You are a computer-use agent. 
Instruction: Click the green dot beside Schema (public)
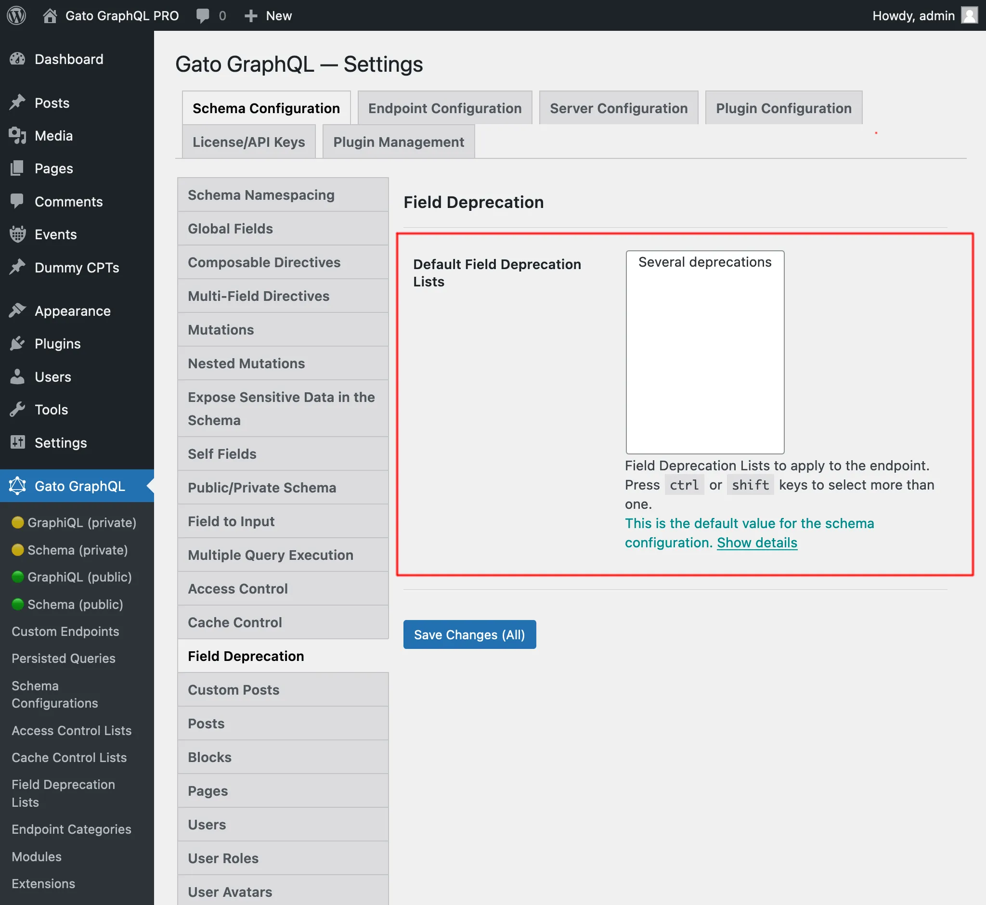click(x=18, y=604)
